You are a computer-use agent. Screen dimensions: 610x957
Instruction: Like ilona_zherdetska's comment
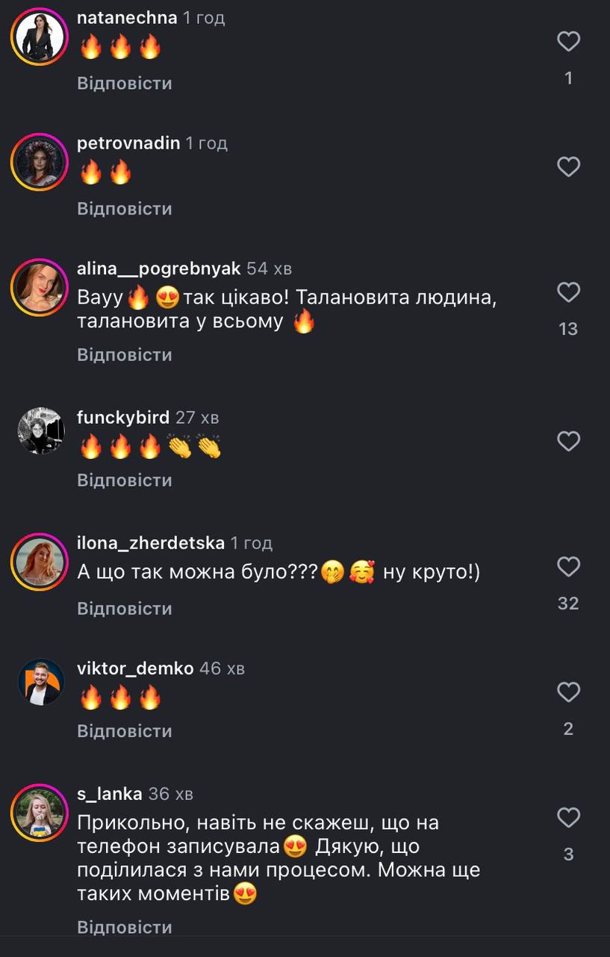[569, 567]
